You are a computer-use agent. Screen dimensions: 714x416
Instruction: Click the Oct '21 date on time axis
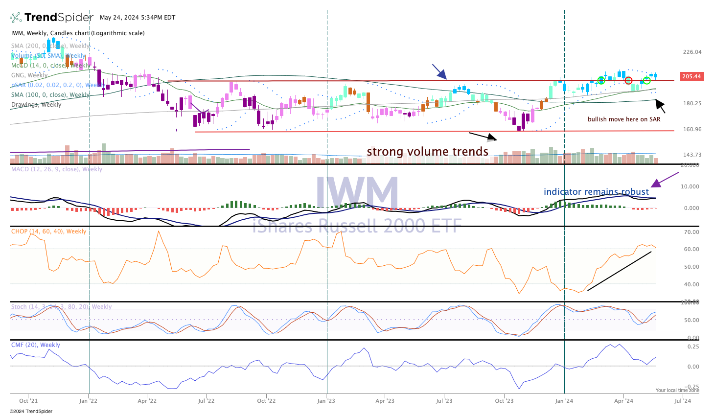tap(28, 401)
